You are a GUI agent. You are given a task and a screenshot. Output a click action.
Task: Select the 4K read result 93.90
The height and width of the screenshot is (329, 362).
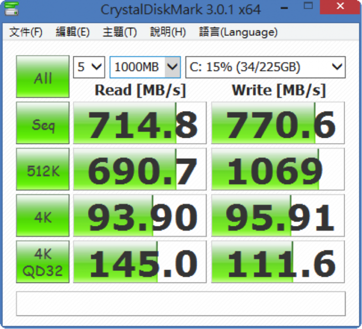coord(140,215)
